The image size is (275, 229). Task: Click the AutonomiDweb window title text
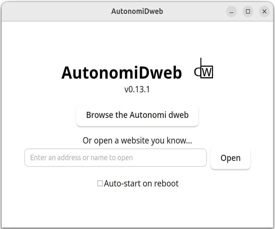137,11
